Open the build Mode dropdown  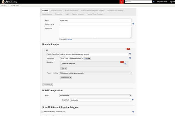click(95, 96)
